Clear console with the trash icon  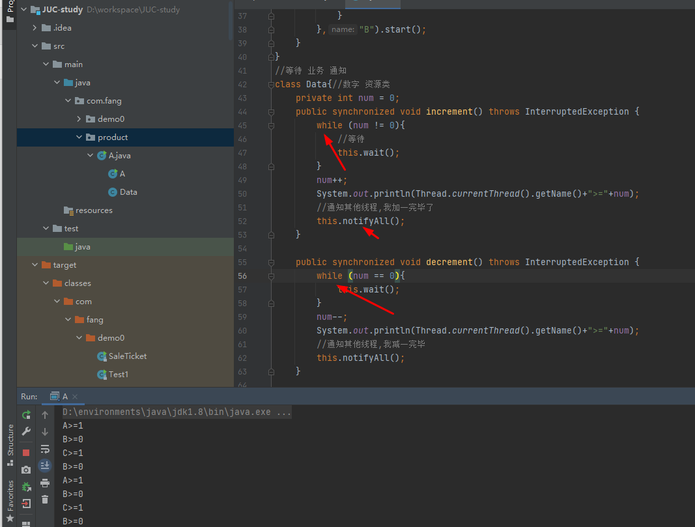[45, 500]
